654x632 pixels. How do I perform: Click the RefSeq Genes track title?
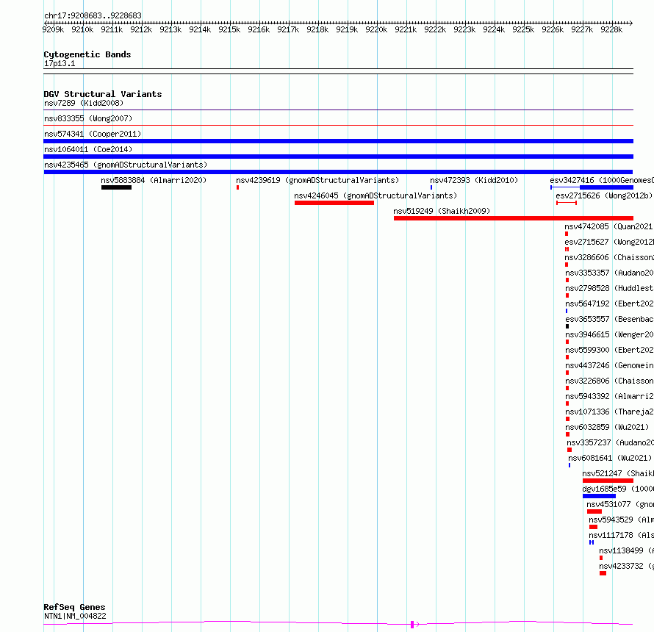(74, 608)
